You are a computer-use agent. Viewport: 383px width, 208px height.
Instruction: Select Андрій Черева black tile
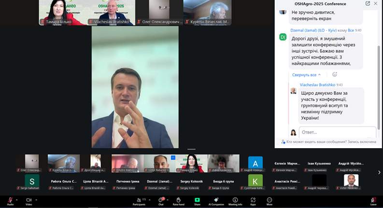(x=319, y=182)
